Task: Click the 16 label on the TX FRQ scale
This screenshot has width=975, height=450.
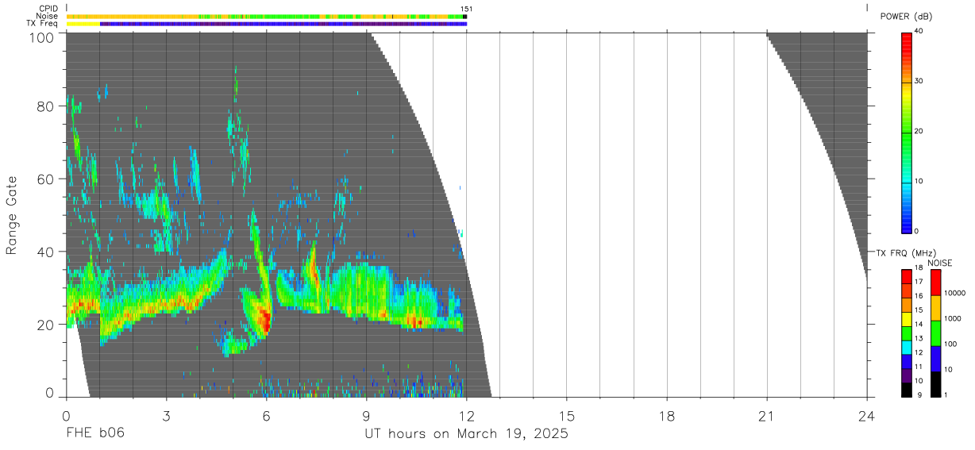Action: (919, 296)
